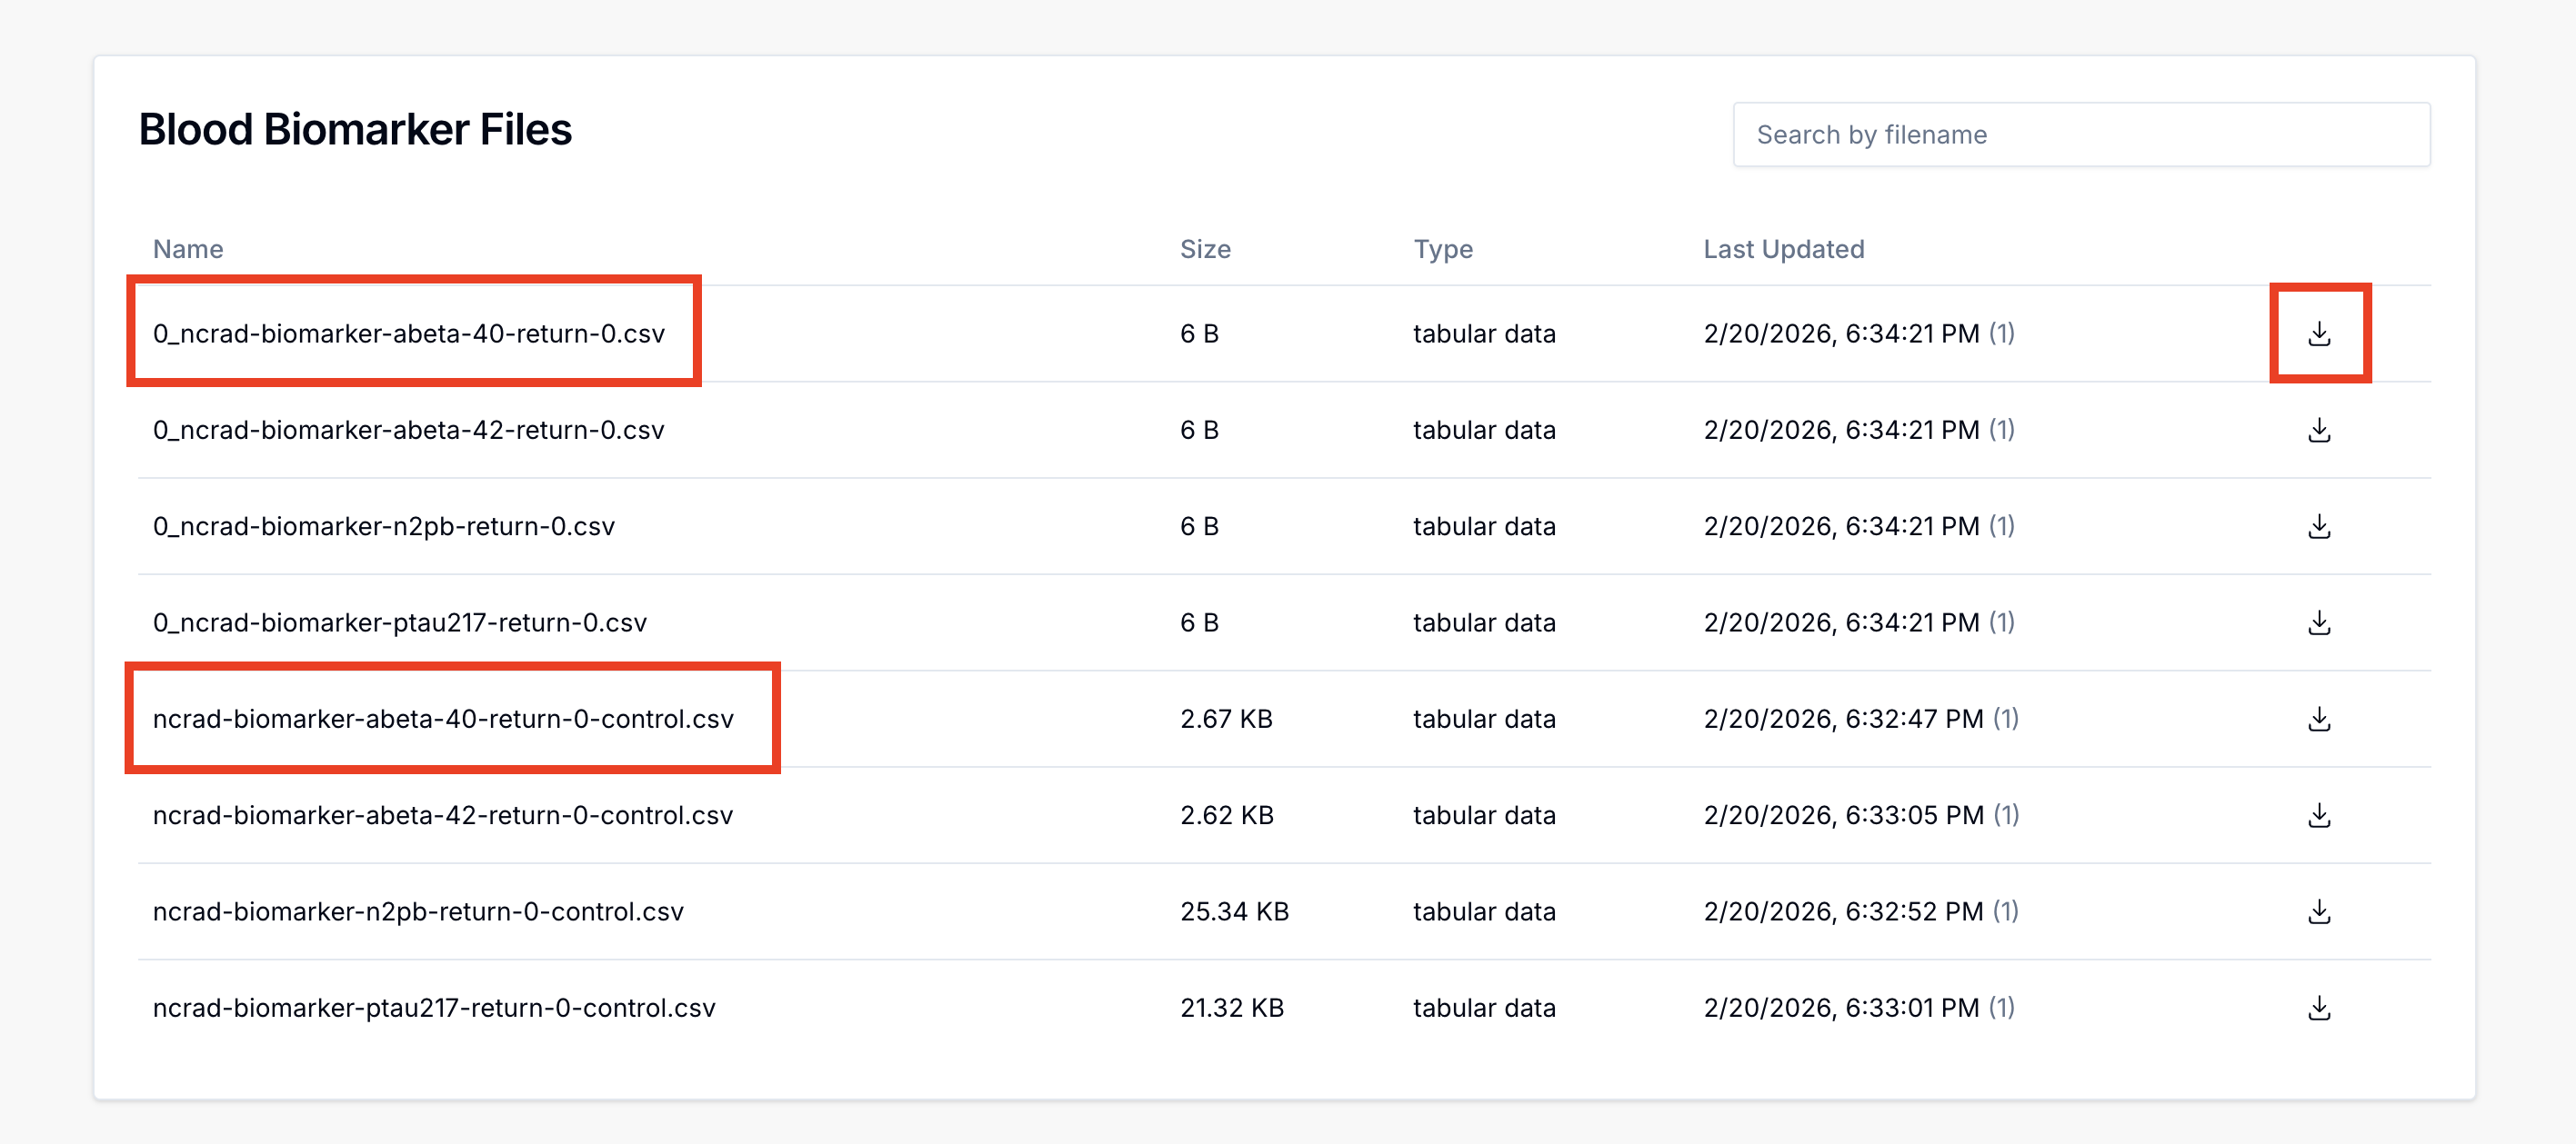Sort files by the Type column
The width and height of the screenshot is (2576, 1144).
click(x=1443, y=249)
